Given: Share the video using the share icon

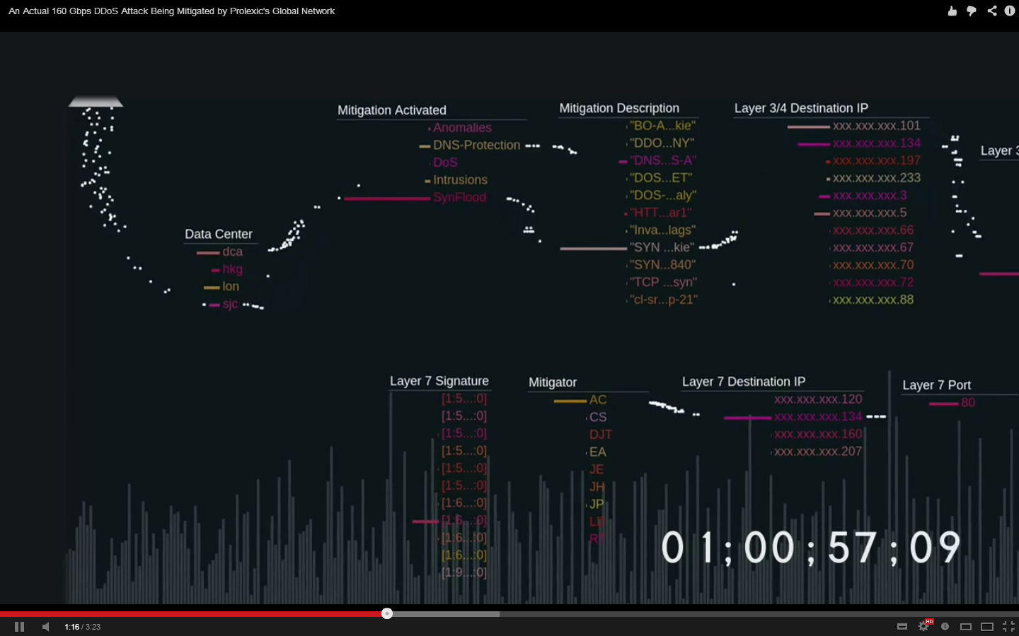Looking at the screenshot, I should click(991, 11).
